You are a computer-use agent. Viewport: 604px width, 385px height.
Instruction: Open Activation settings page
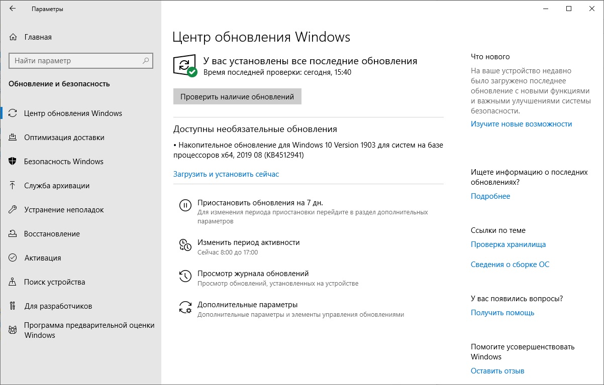[42, 258]
